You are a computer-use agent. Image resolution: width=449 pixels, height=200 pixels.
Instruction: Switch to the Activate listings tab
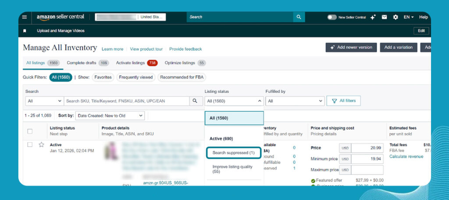click(130, 63)
